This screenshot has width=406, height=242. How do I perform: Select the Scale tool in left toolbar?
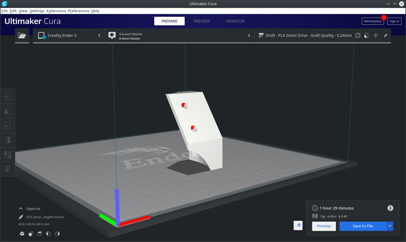coord(8,111)
